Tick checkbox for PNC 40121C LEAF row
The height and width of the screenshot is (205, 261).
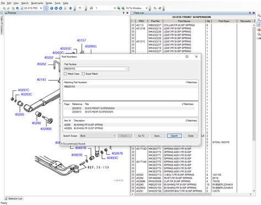pyautogui.click(x=133, y=41)
